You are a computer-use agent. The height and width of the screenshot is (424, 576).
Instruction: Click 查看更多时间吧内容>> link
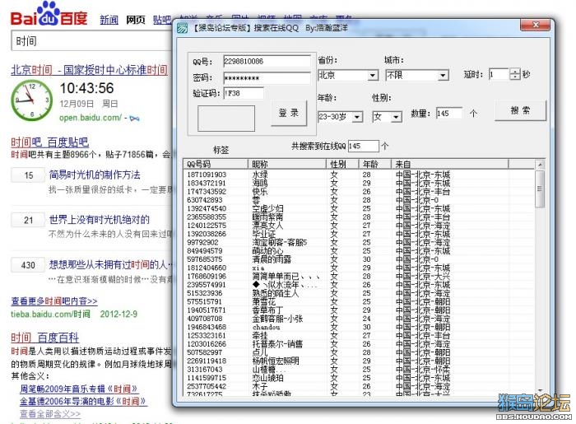pos(54,301)
